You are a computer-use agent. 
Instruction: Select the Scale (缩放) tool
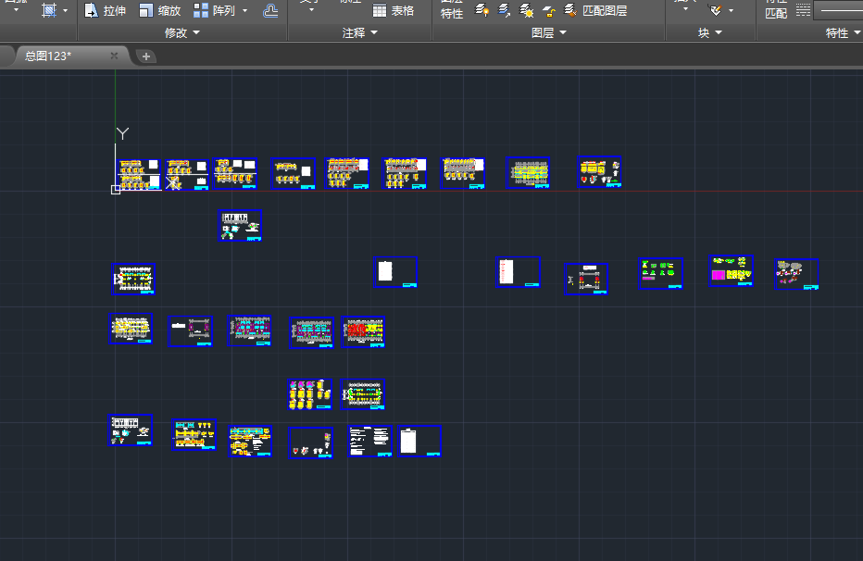(x=159, y=10)
